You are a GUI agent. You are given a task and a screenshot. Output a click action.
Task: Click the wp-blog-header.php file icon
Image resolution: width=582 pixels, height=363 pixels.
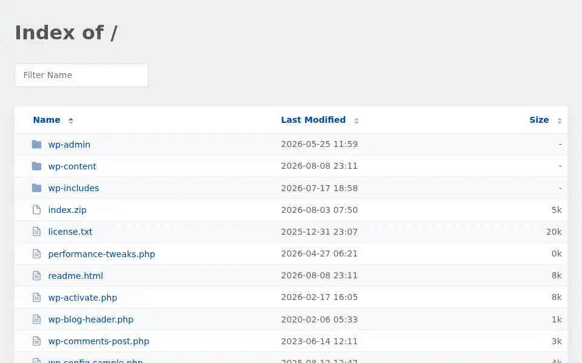tap(36, 319)
